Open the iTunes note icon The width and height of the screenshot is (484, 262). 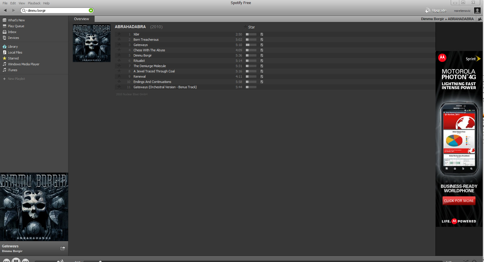(x=4, y=70)
